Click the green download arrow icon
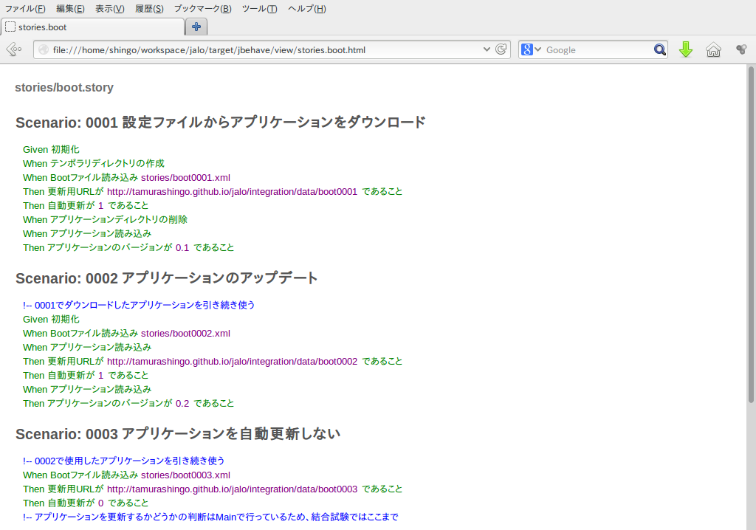Viewport: 756px width, 530px height. tap(686, 49)
